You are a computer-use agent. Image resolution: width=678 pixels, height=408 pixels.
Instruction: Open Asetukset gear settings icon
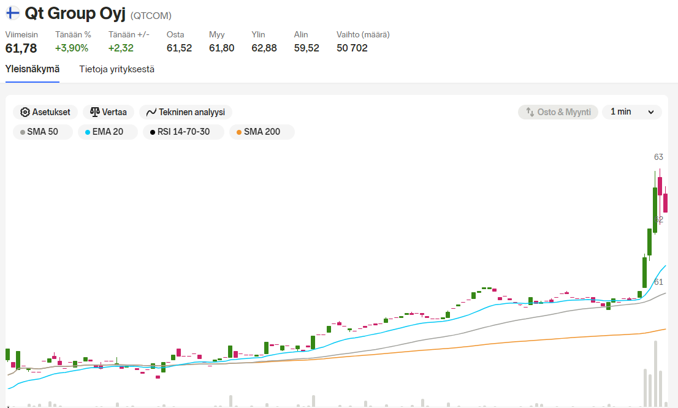coord(25,112)
